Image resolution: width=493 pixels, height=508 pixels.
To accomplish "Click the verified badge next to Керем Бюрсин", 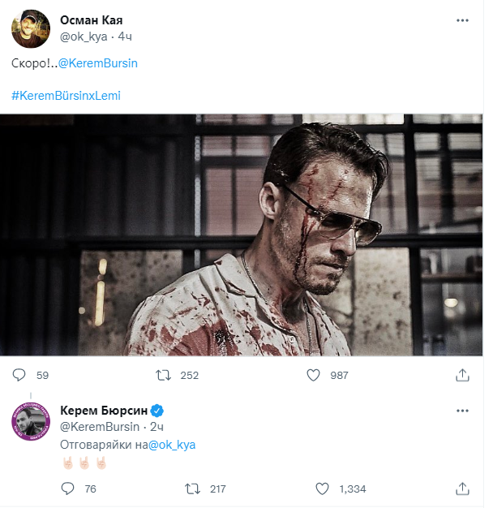I will 160,409.
